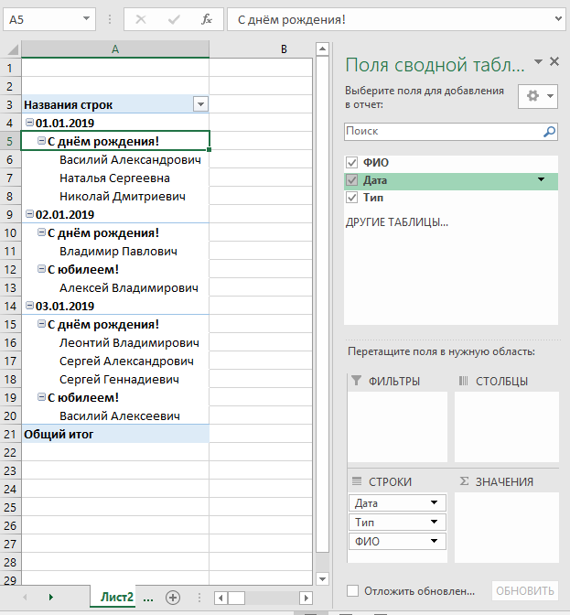Viewport: 570px width, 615px height.
Task: Click the search magnifier icon in fields pane
Action: 549,132
